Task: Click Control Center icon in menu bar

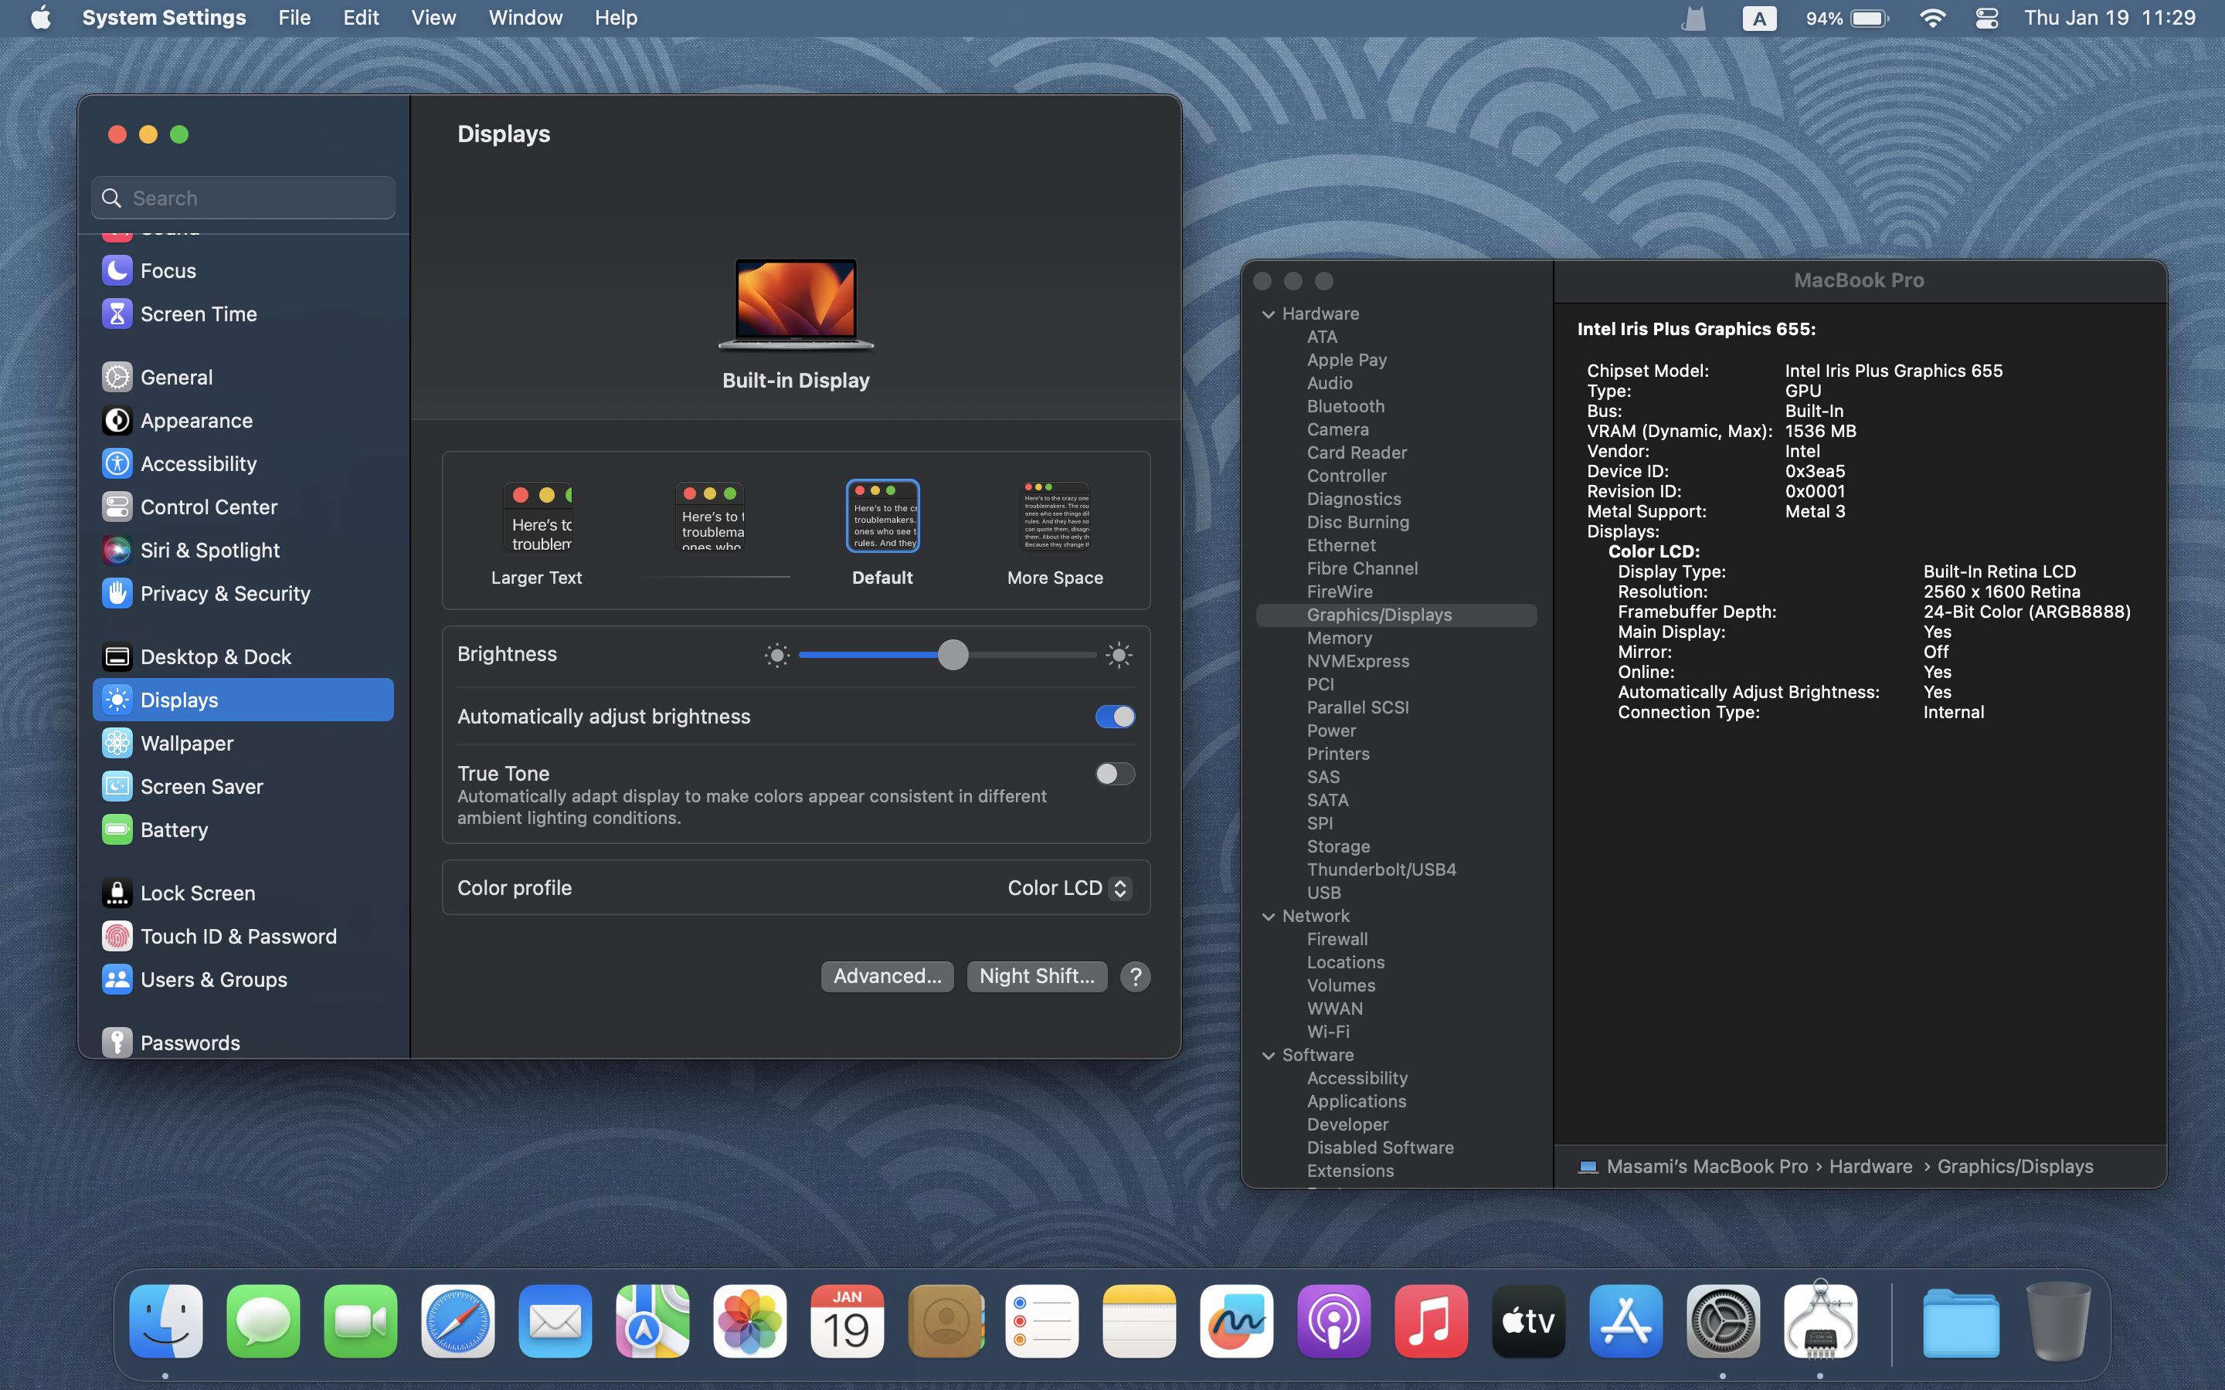Action: tap(1986, 19)
